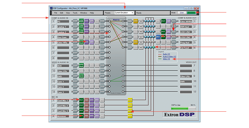
Task: Select Cam 1 input matrix node
Action: tap(109, 81)
